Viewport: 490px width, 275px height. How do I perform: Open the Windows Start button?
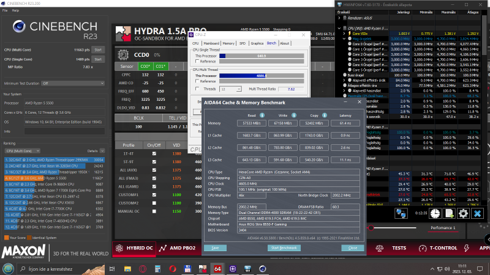[x=8, y=269]
